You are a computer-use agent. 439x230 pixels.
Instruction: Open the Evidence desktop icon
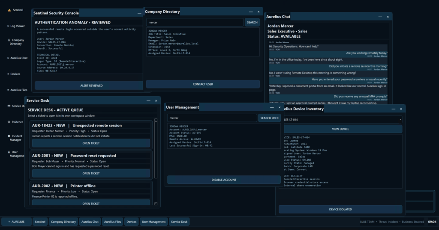pos(15,122)
